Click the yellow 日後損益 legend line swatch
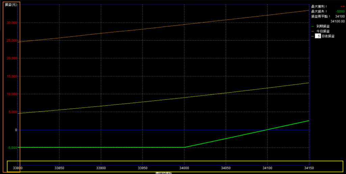The height and width of the screenshot is (174, 346). pos(313,36)
